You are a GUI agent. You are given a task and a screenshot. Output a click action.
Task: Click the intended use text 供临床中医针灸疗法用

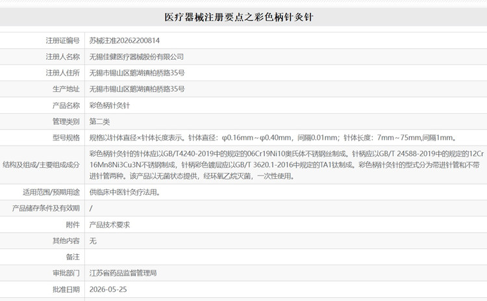coord(125,192)
